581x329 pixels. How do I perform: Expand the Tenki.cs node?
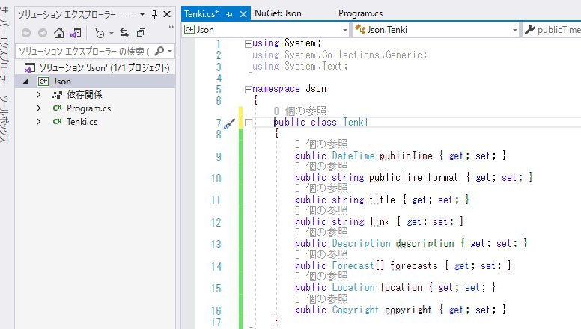coord(38,122)
